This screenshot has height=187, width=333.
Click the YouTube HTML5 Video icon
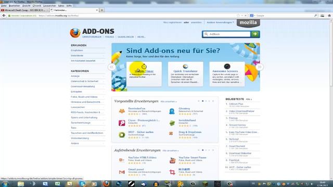pos(122,160)
